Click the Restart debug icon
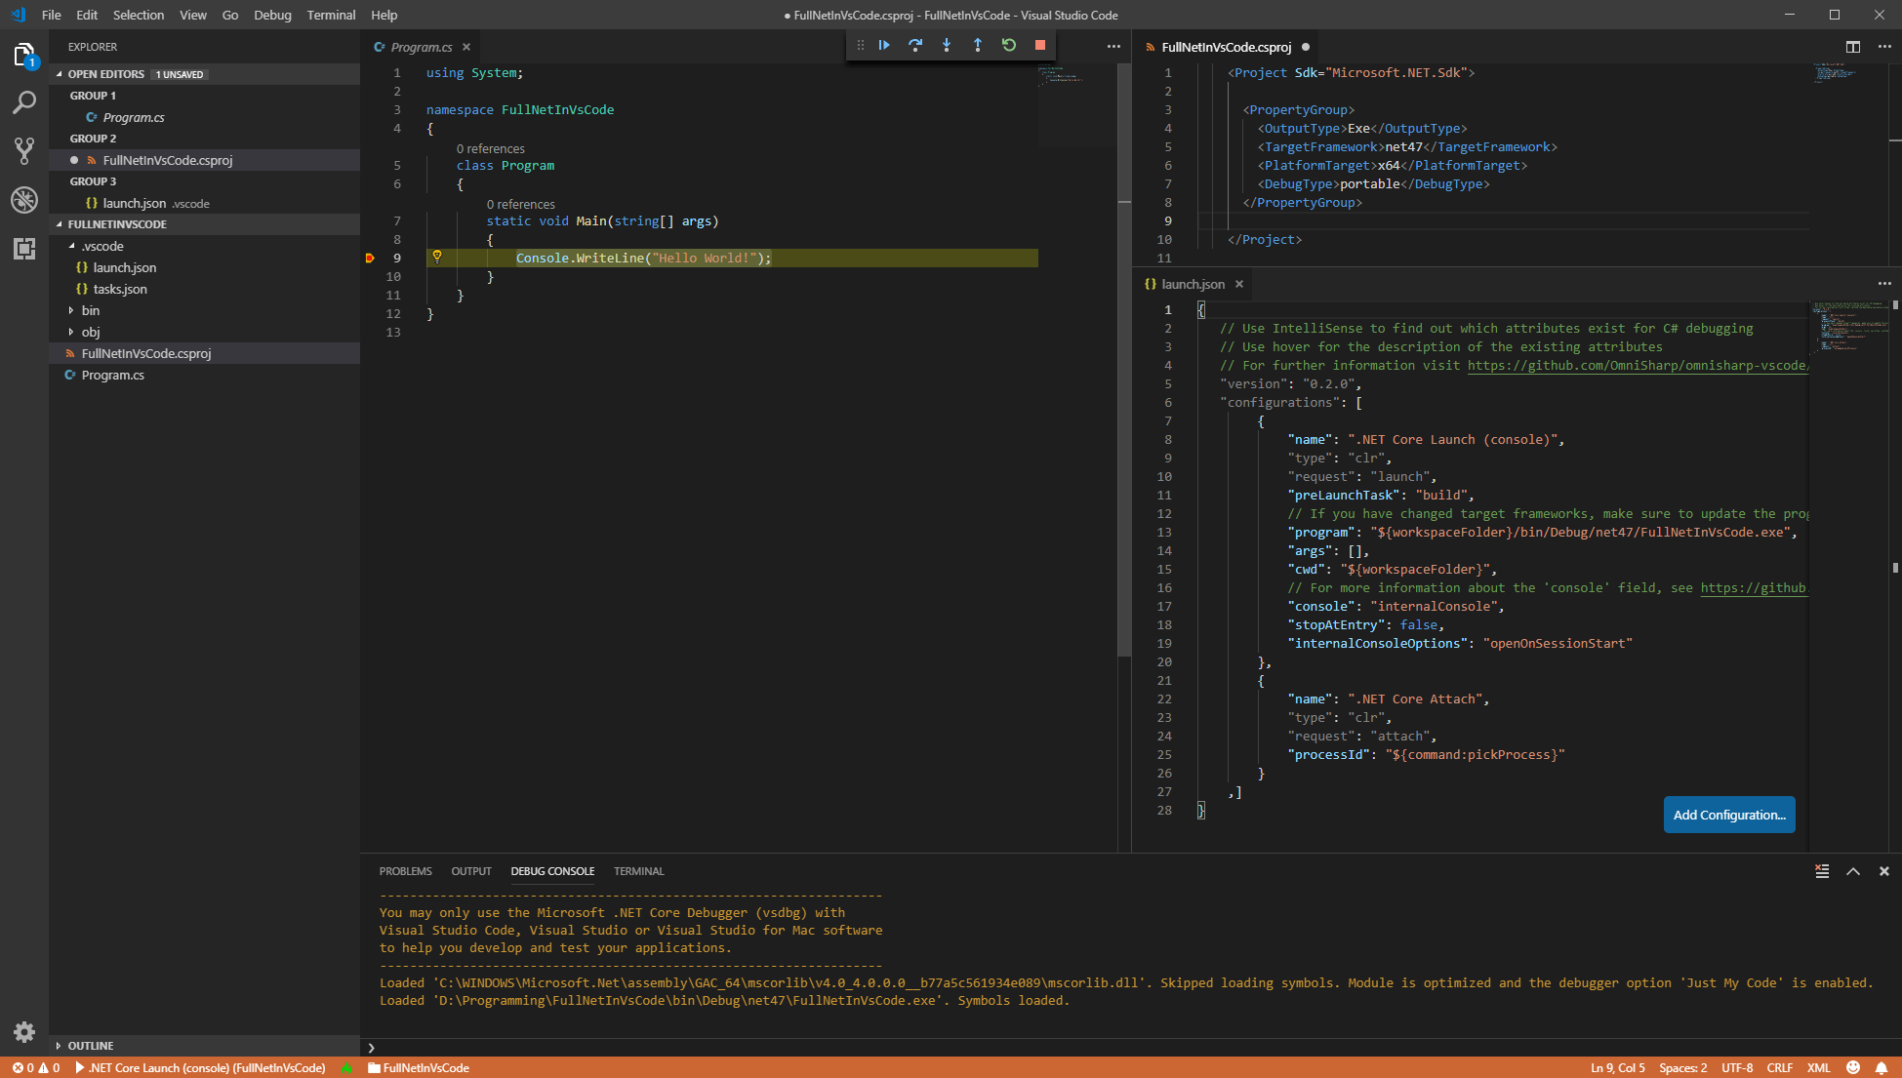The image size is (1902, 1078). (x=1009, y=45)
